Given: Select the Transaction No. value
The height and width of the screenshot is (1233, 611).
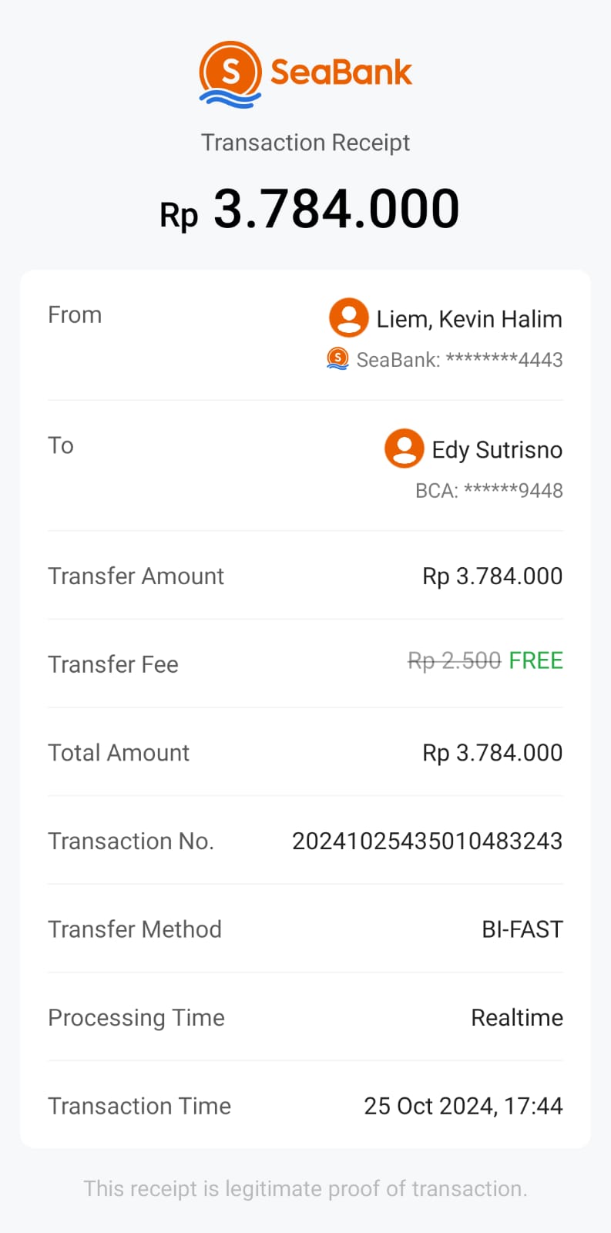Looking at the screenshot, I should (427, 841).
